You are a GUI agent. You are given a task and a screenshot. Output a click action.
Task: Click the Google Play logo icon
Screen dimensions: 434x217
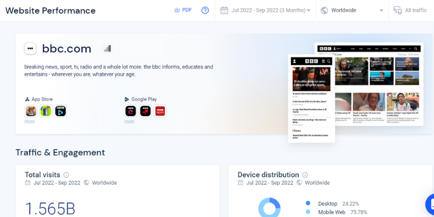coord(127,99)
